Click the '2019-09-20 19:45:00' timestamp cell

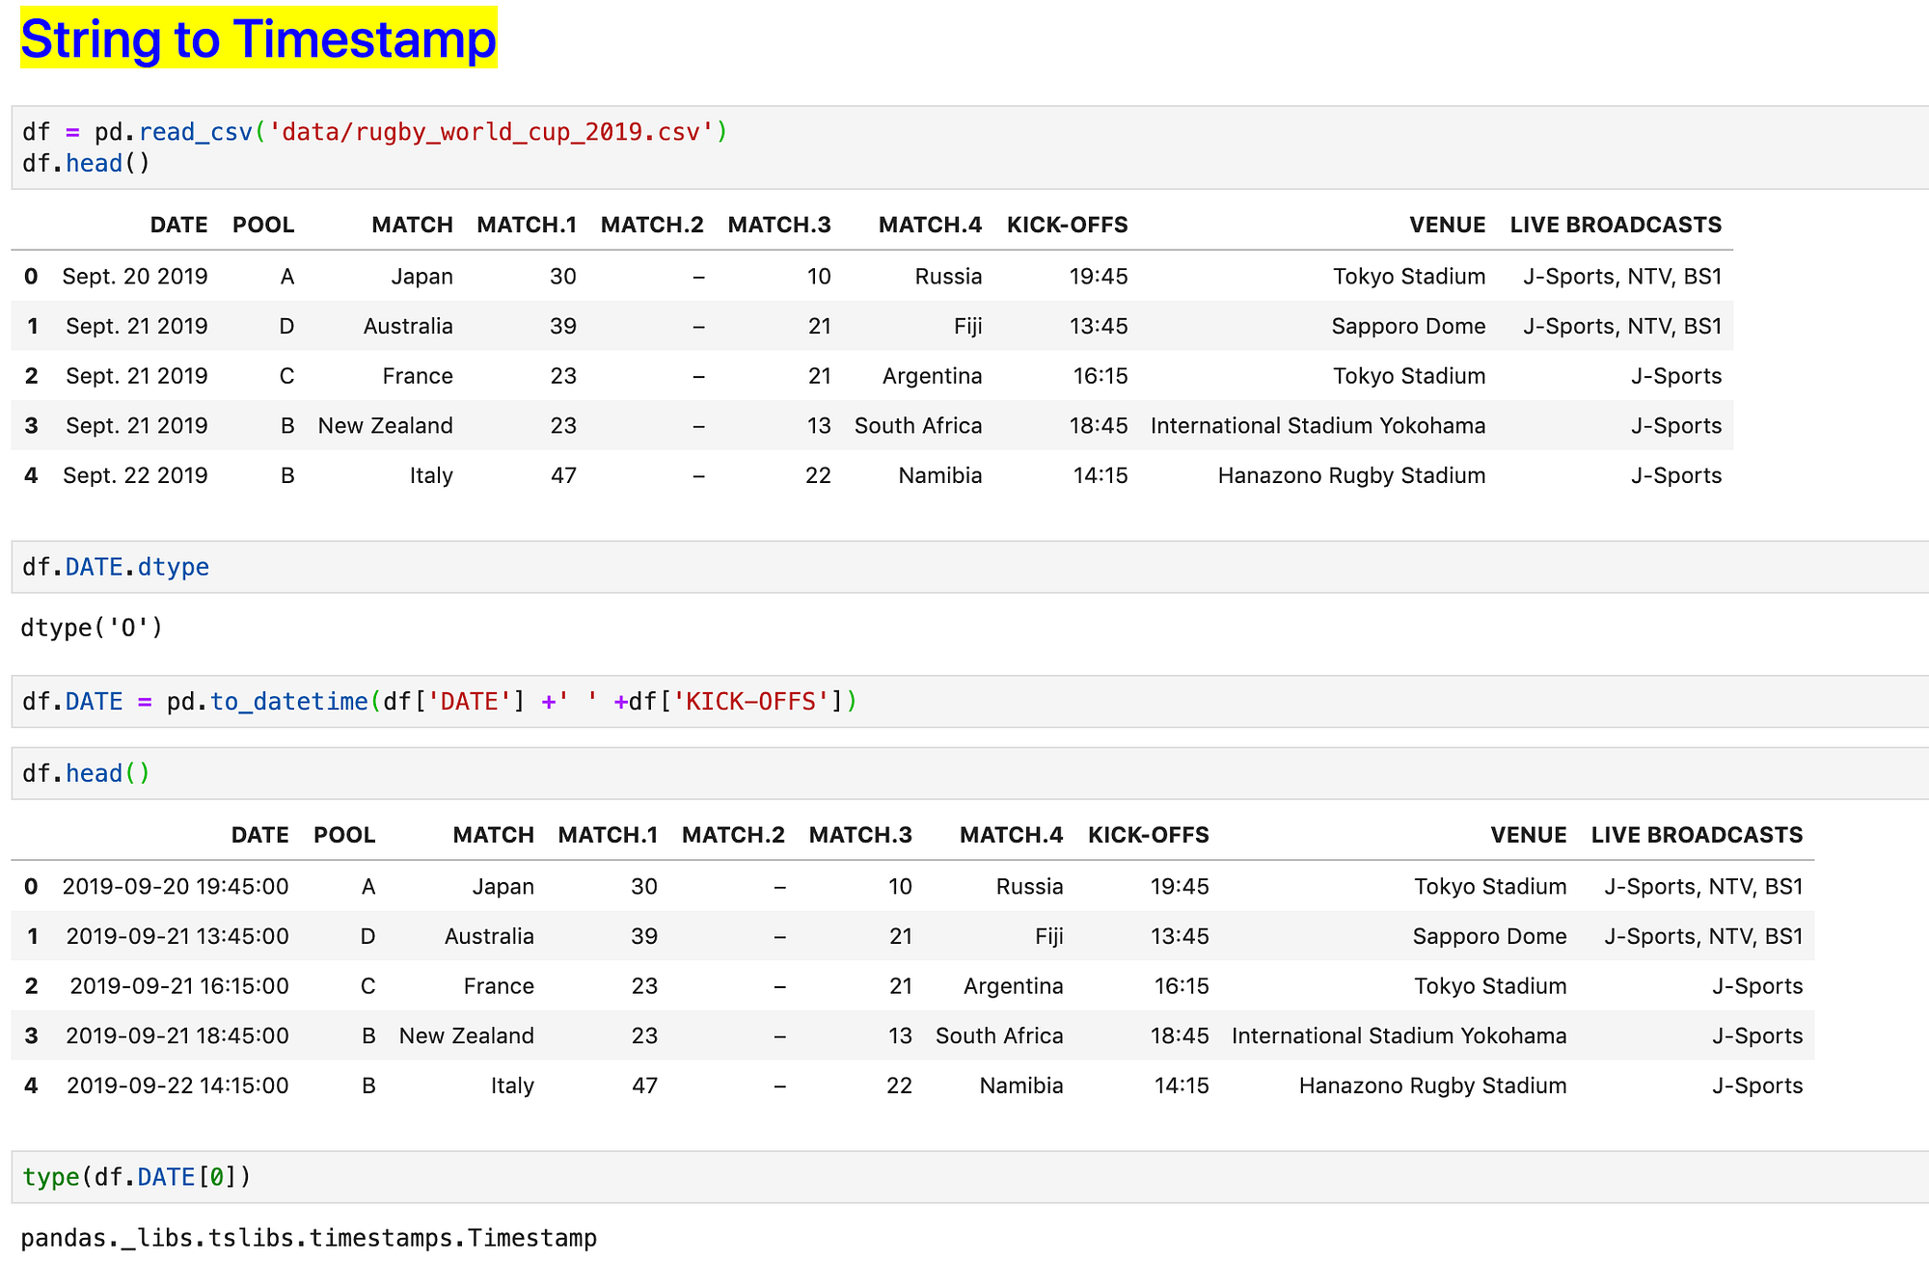176,887
